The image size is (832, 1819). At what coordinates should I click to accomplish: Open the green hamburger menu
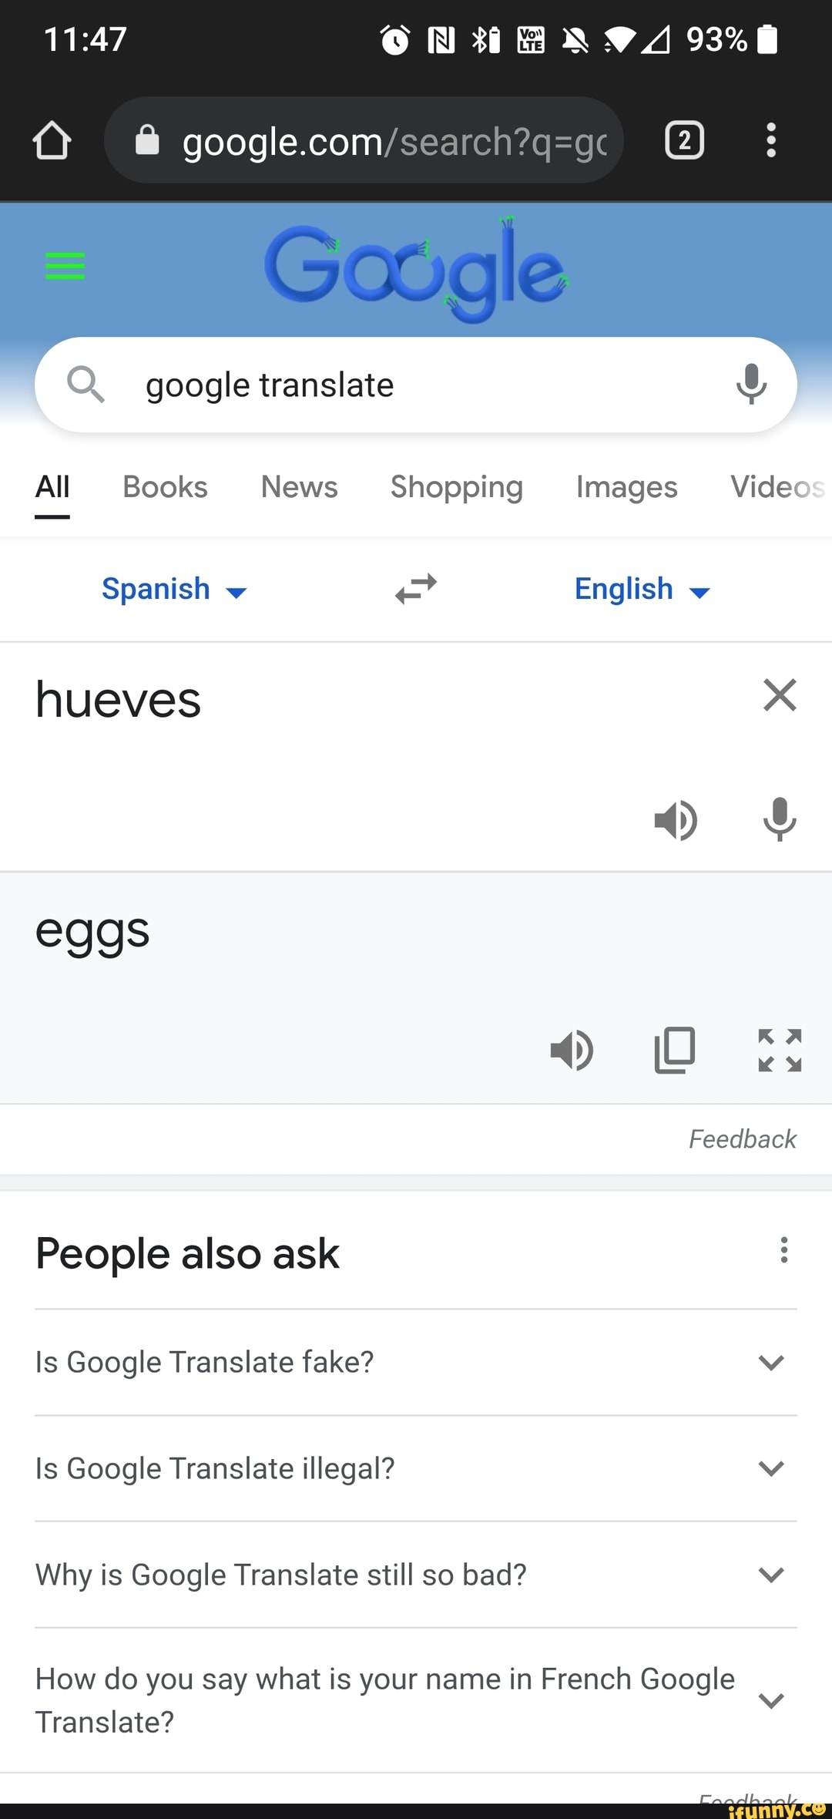[65, 266]
